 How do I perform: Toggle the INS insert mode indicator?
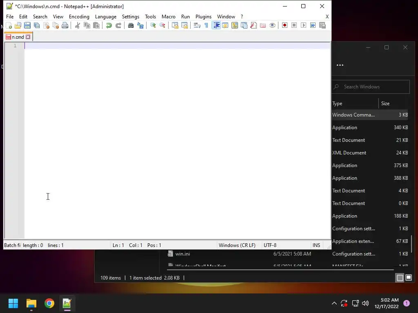click(316, 245)
